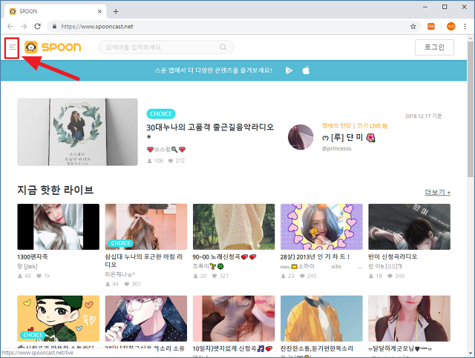Click the SPOON logo

pos(53,47)
